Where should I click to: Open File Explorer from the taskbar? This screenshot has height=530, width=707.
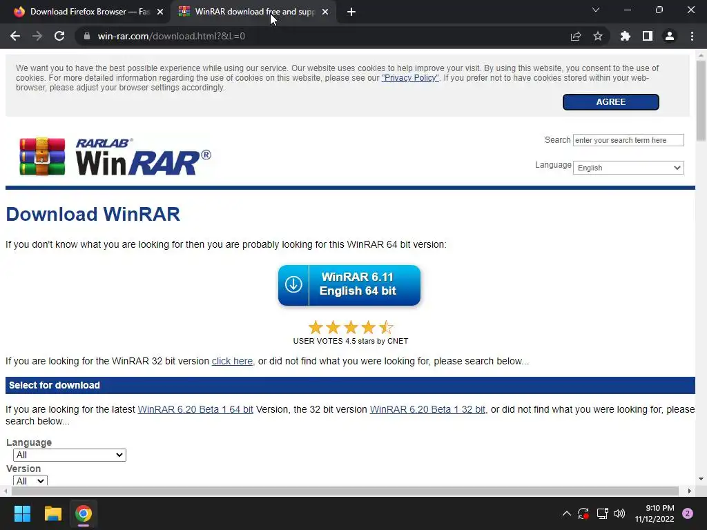point(52,513)
